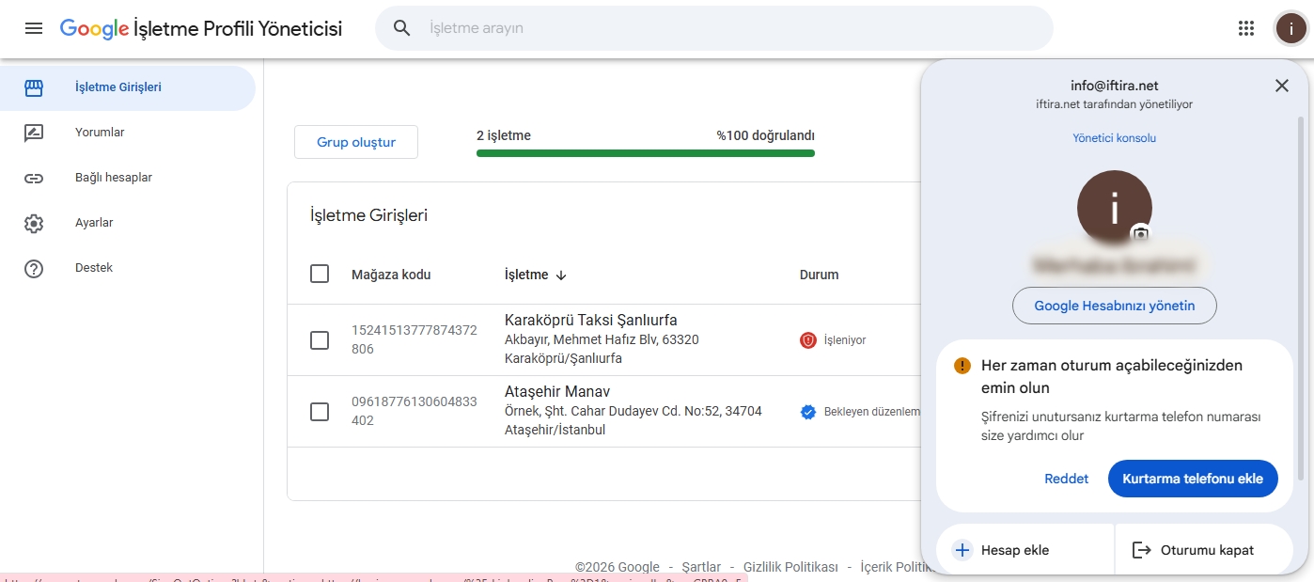The image size is (1314, 582).
Task: Click Kurtarma telefonu ekle button
Action: click(1193, 479)
